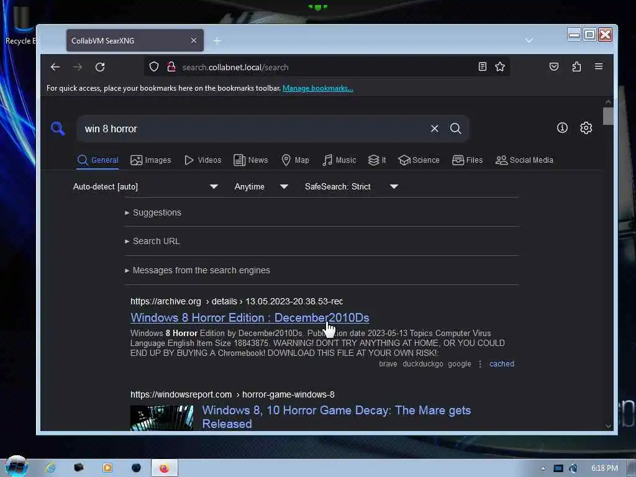Screen dimensions: 636x477
Task: Click the 'brave' engine label
Action: click(388, 364)
